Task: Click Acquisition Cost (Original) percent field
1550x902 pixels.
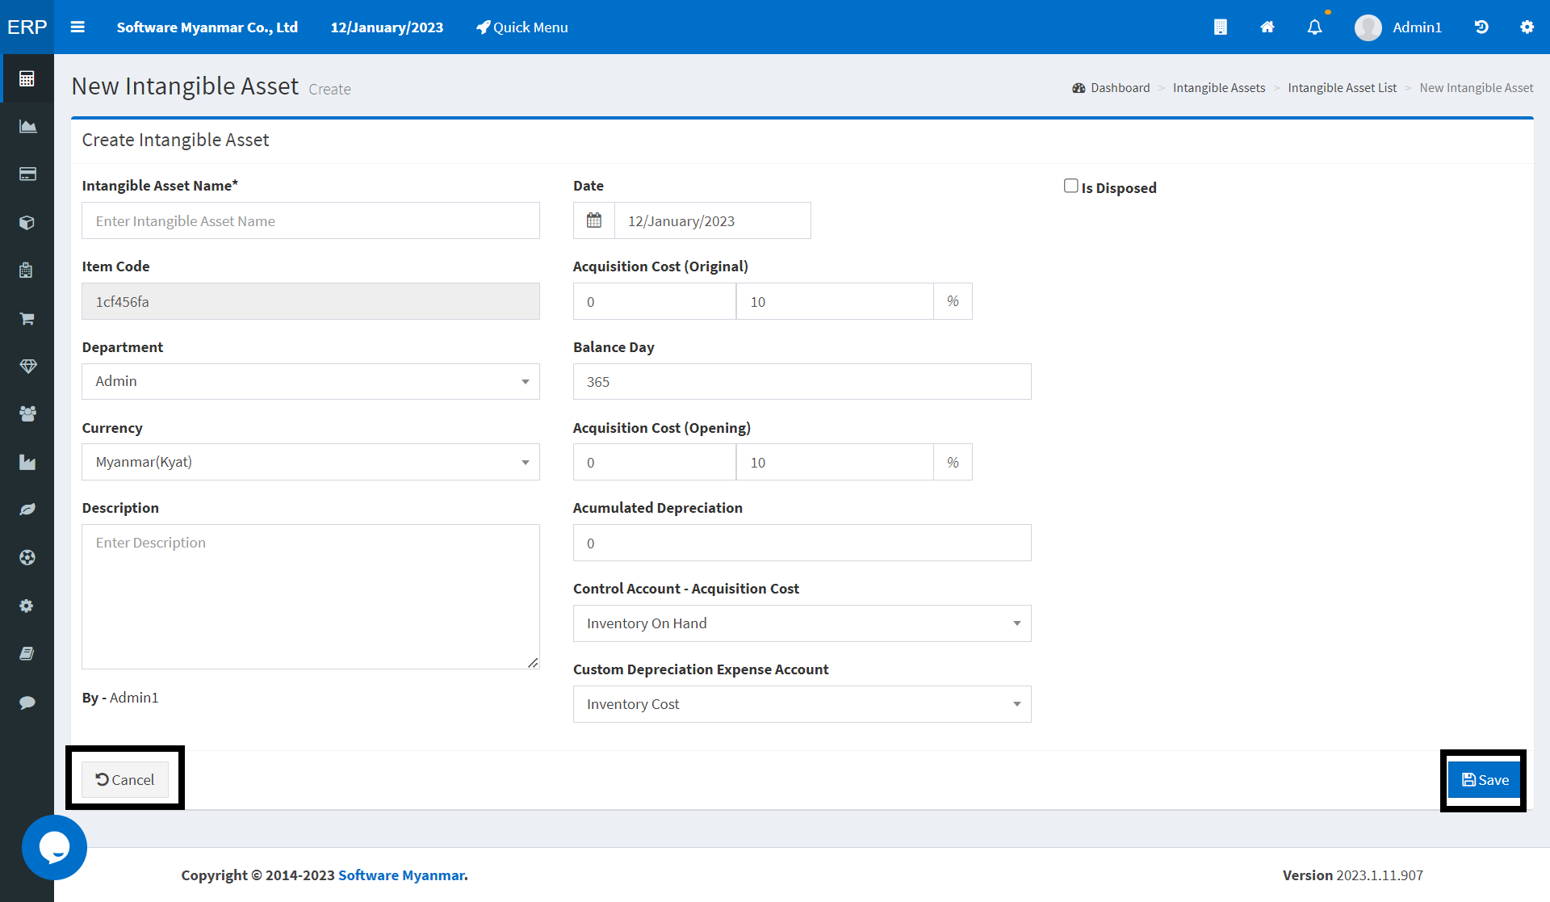Action: [x=835, y=301]
